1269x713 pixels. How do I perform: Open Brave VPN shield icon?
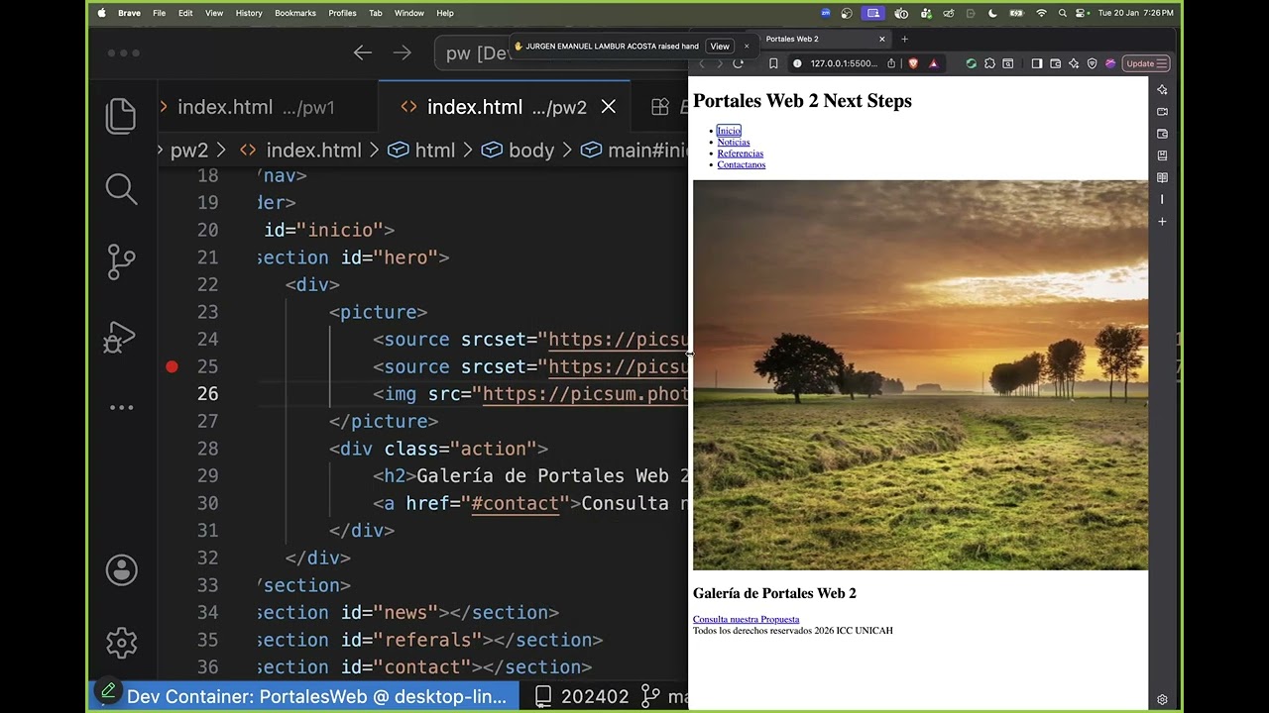(1092, 63)
